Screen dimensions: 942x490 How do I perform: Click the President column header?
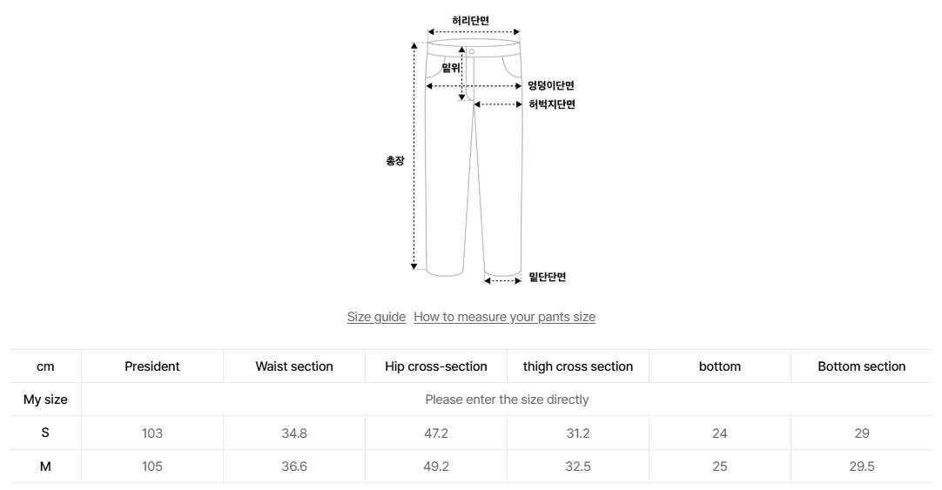click(x=152, y=366)
